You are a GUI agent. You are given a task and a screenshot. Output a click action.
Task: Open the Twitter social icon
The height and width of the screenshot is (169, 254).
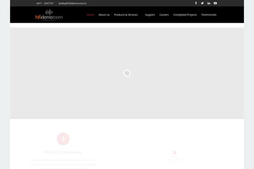coord(202,3)
